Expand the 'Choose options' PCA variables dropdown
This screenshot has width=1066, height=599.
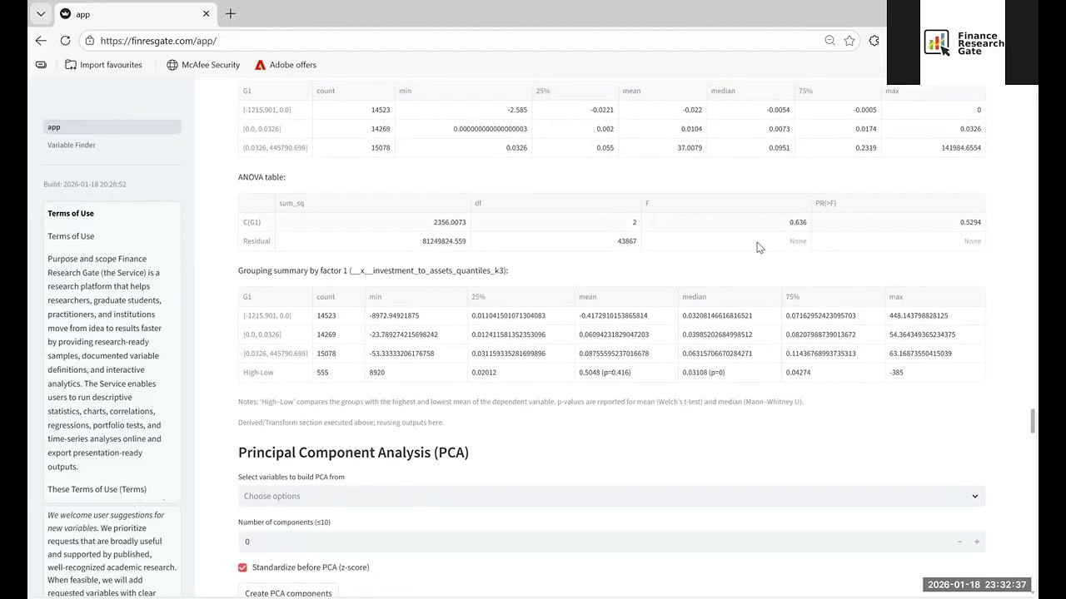tap(611, 497)
